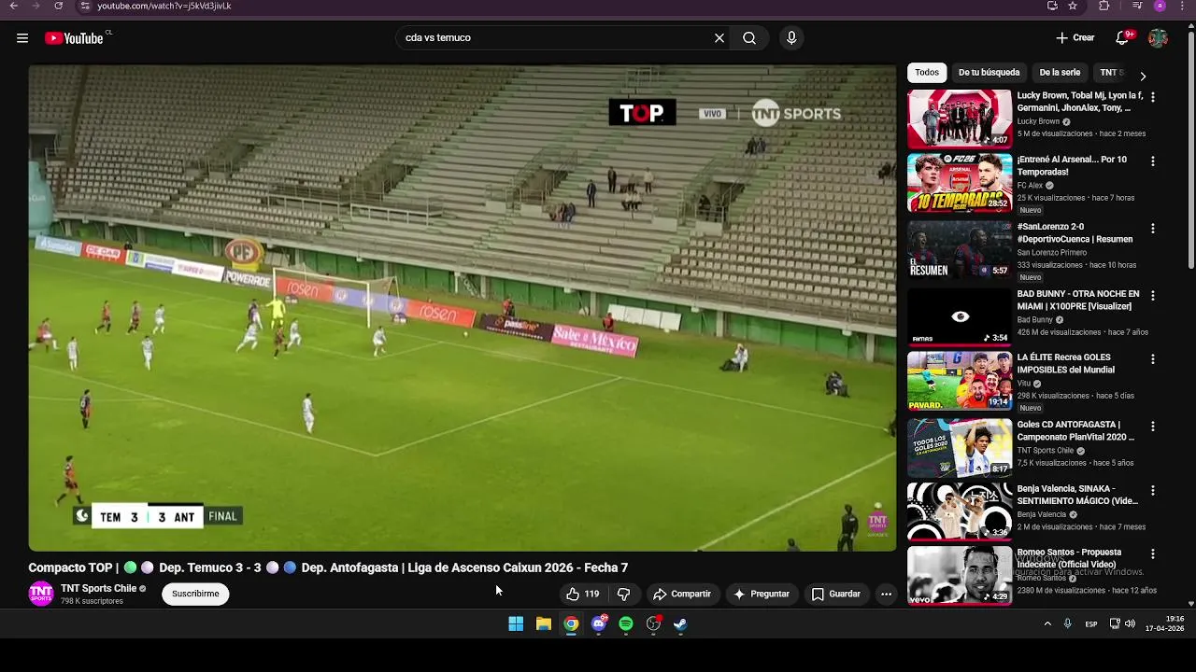Open options menu for Romeo Santos video
The image size is (1196, 672).
[1152, 554]
